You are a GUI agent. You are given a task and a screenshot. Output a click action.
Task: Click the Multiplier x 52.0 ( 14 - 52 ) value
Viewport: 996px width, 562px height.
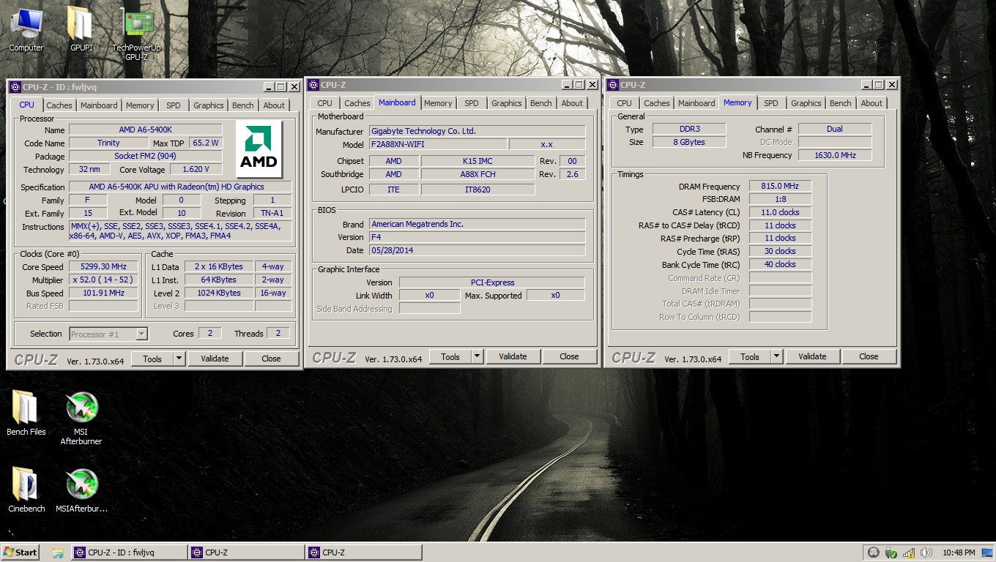103,280
